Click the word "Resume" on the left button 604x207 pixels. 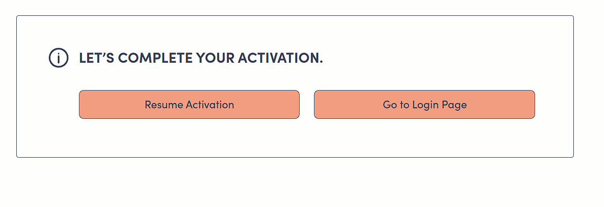click(x=164, y=104)
